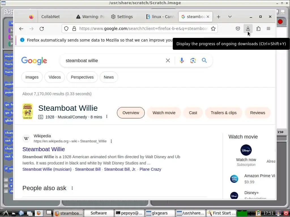290x217 pixels.
Task: Save page to Pocket
Action: point(238,29)
